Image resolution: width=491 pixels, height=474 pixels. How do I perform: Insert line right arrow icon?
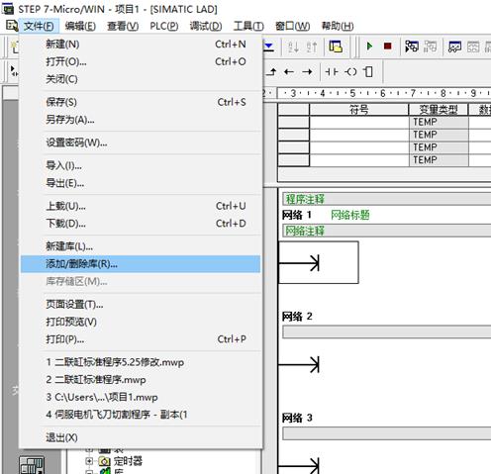(307, 71)
